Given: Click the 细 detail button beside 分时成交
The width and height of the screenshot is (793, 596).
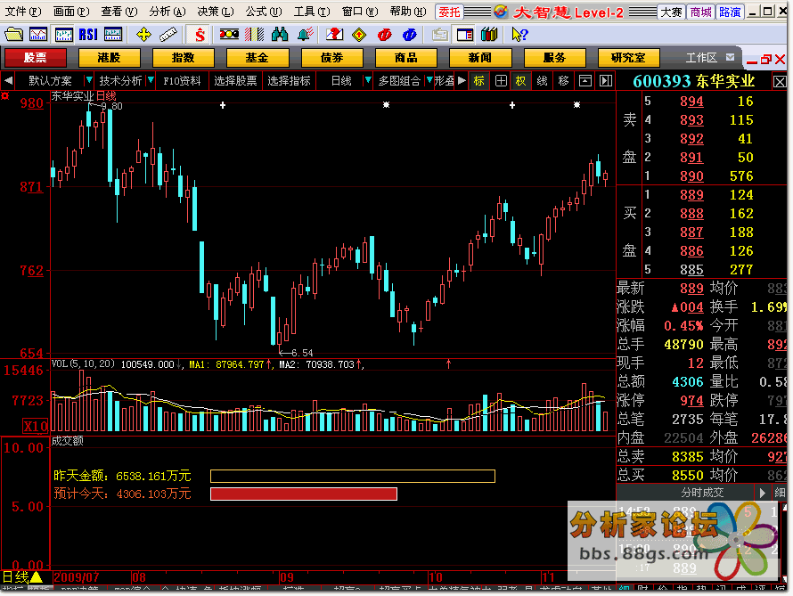Looking at the screenshot, I should point(780,493).
